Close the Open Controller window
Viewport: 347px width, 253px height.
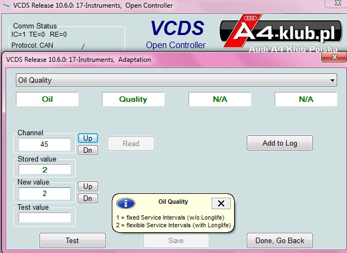tap(338, 3)
